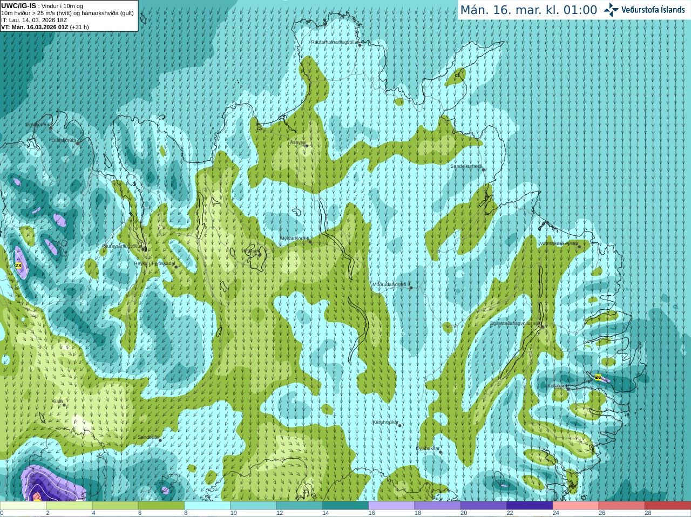
Task: Select the Egilsstaðaflugvöllur station dot
Action: [x=542, y=326]
